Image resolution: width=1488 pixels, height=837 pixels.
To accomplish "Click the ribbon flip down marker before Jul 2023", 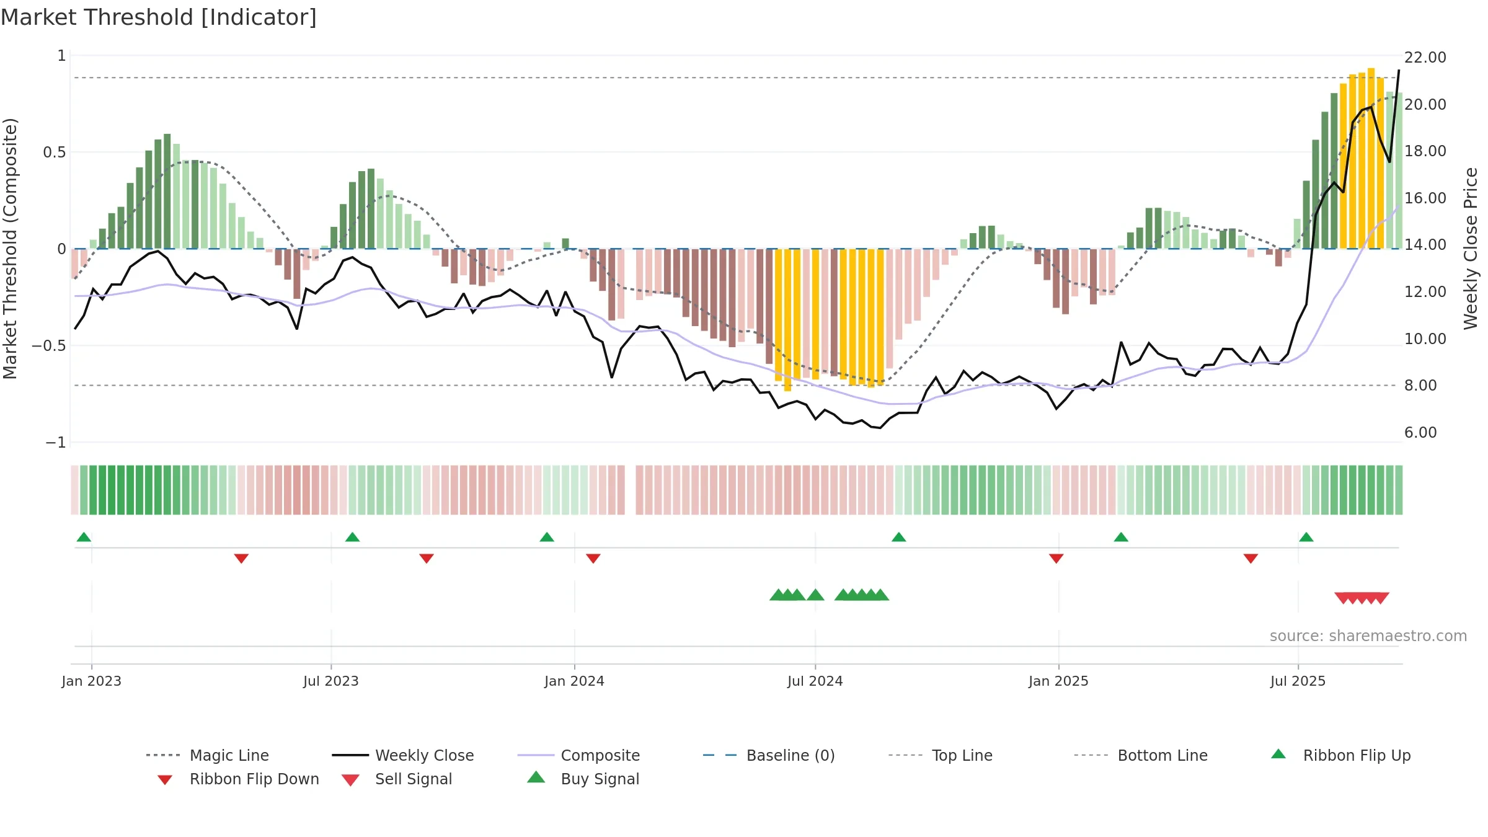I will coord(241,559).
